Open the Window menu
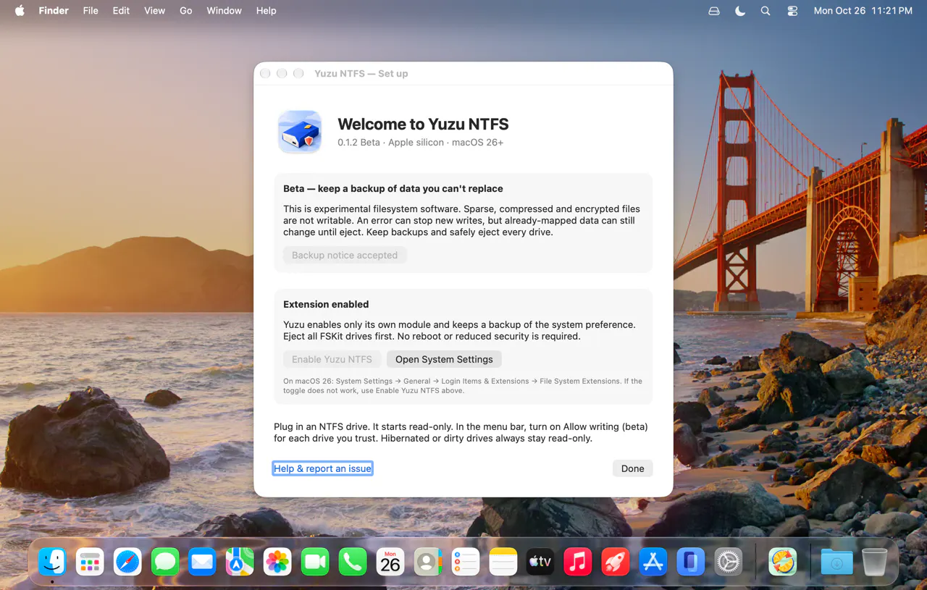 coord(225,11)
